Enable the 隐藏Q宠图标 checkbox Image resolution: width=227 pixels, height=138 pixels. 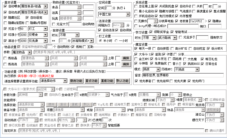5,23
